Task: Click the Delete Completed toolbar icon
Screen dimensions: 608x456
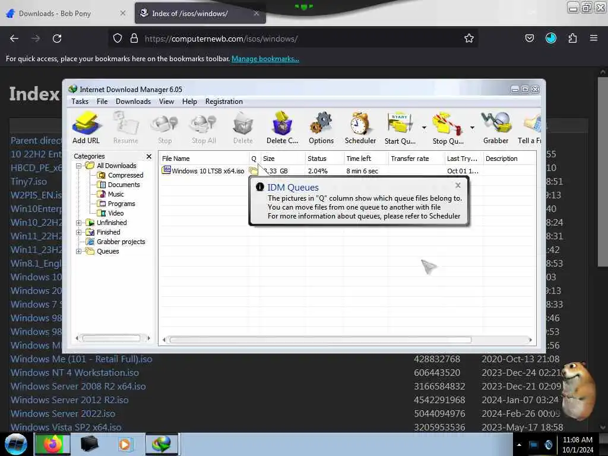Action: (x=282, y=128)
